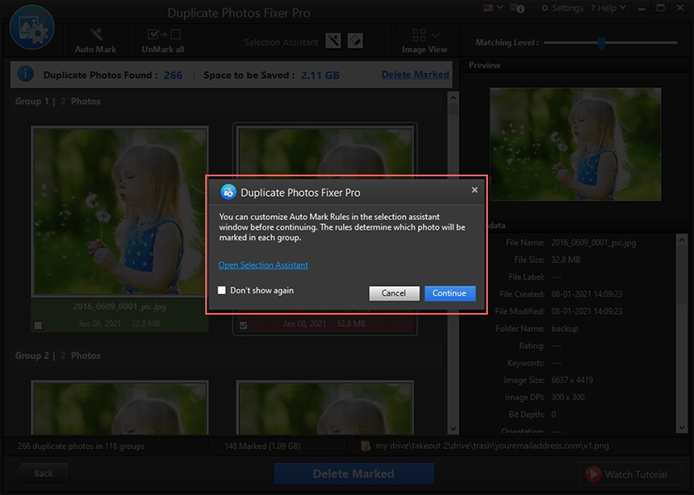Expand the language dropdown arrow
Image resolution: width=694 pixels, height=495 pixels.
click(x=500, y=7)
